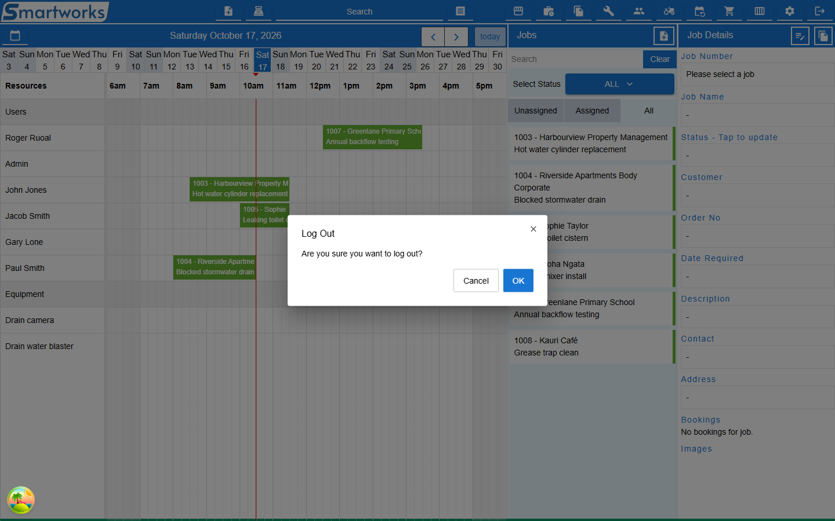Focus the top Search field

360,12
